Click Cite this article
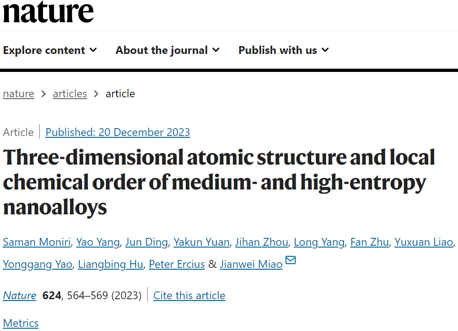 pos(189,296)
